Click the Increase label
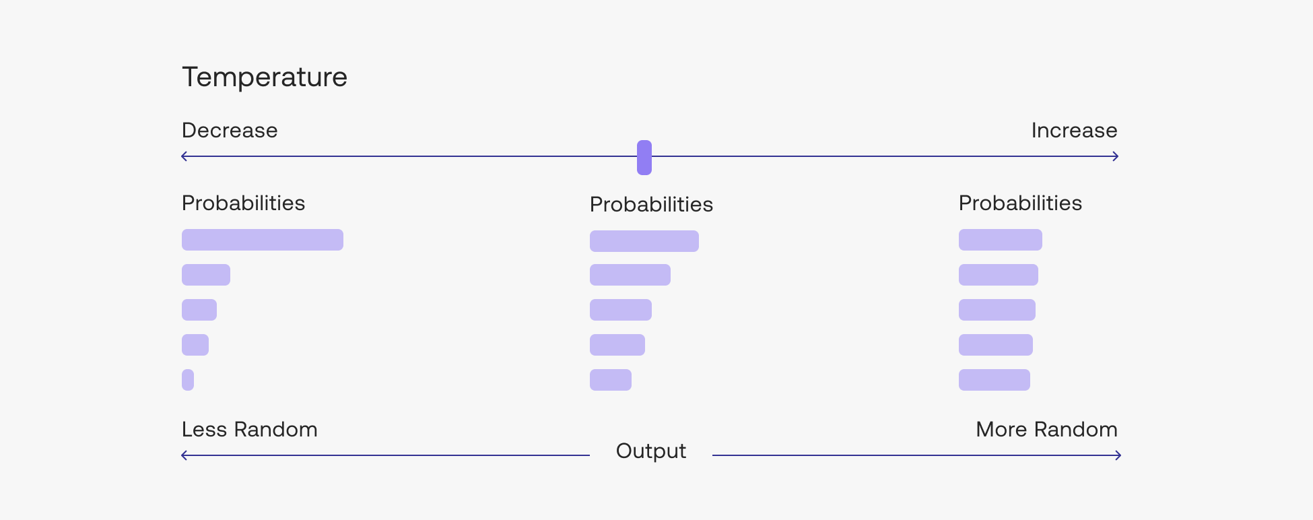This screenshot has width=1313, height=520. pos(1074,130)
